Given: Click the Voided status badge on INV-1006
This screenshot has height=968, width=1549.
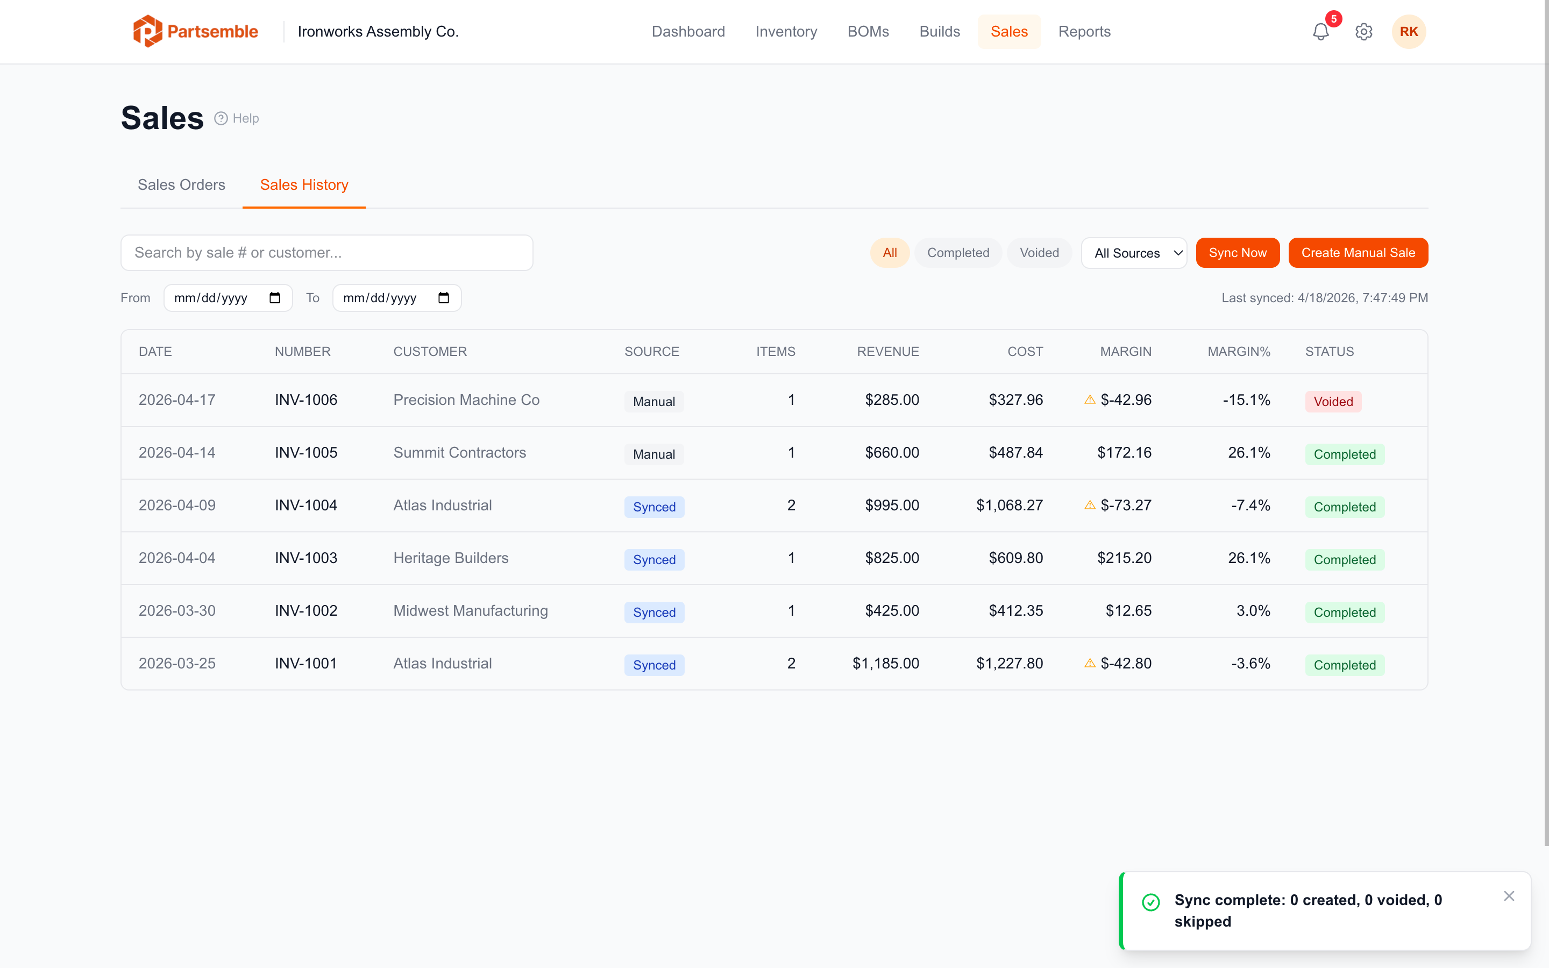Looking at the screenshot, I should [x=1333, y=401].
